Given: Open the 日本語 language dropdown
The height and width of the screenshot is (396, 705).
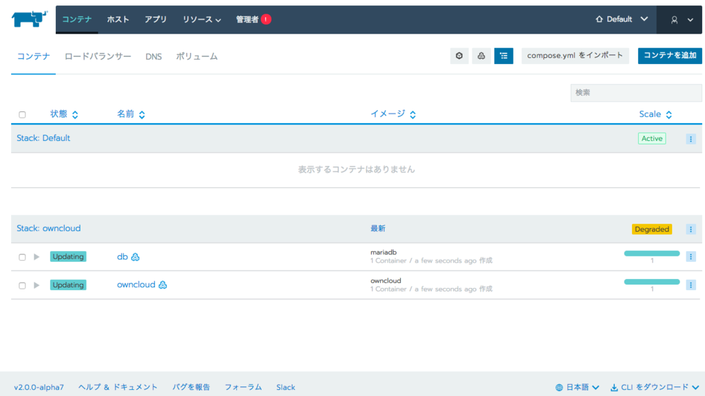Looking at the screenshot, I should point(578,387).
